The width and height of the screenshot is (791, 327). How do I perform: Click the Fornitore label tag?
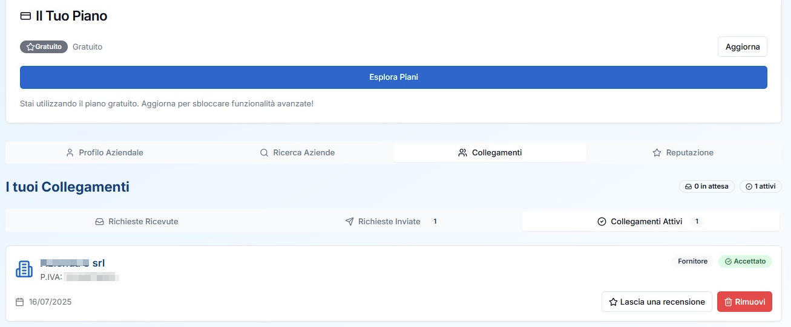pyautogui.click(x=692, y=262)
